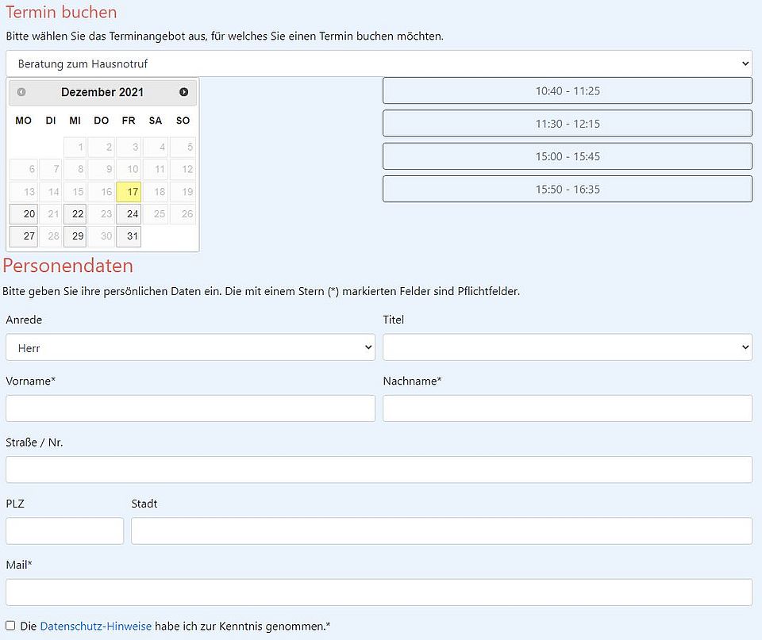
Task: Click into the Nachname text field
Action: click(568, 408)
